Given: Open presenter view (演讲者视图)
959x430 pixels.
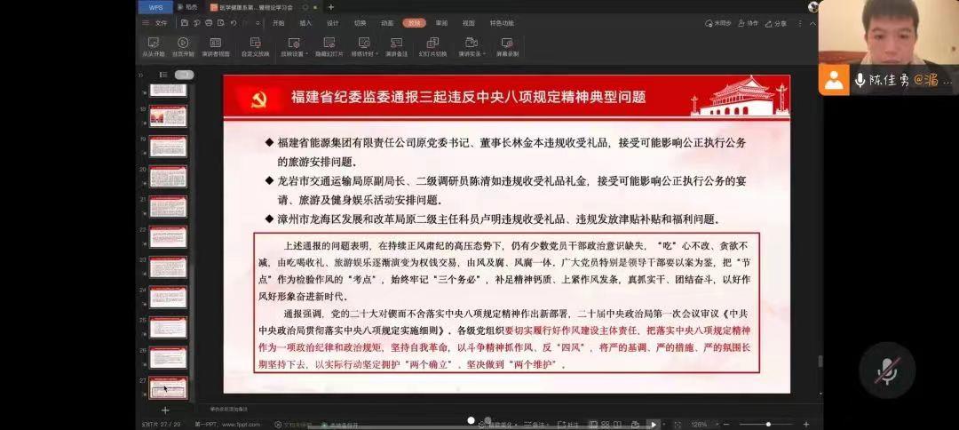Looking at the screenshot, I should (215, 46).
